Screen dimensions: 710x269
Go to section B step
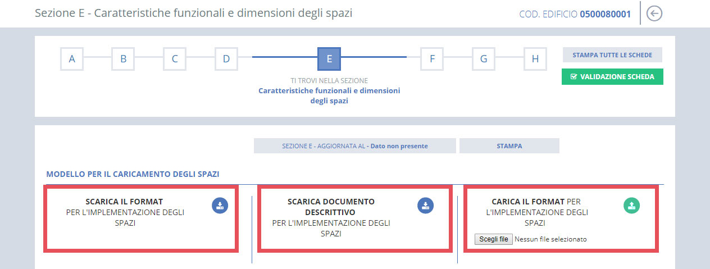(x=123, y=59)
